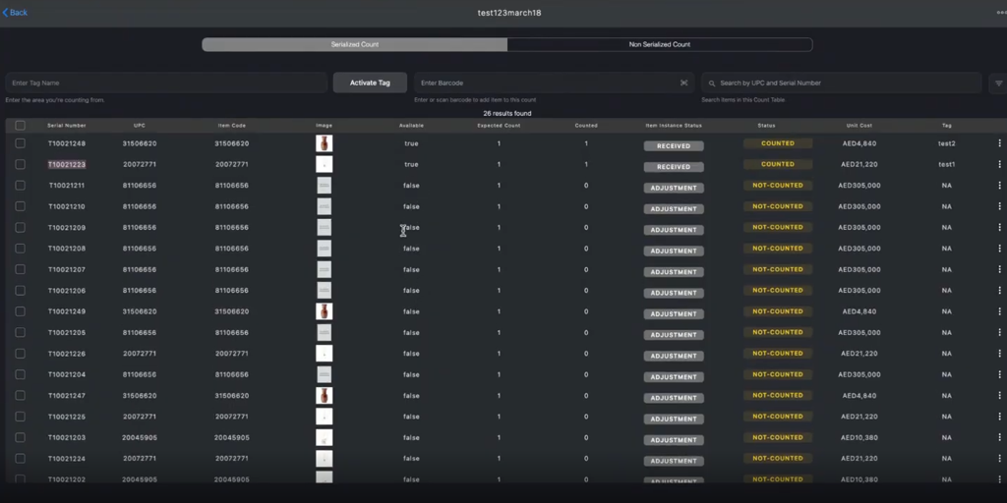The height and width of the screenshot is (503, 1007).
Task: Focus the Enter Tag Name field
Action: 166,83
